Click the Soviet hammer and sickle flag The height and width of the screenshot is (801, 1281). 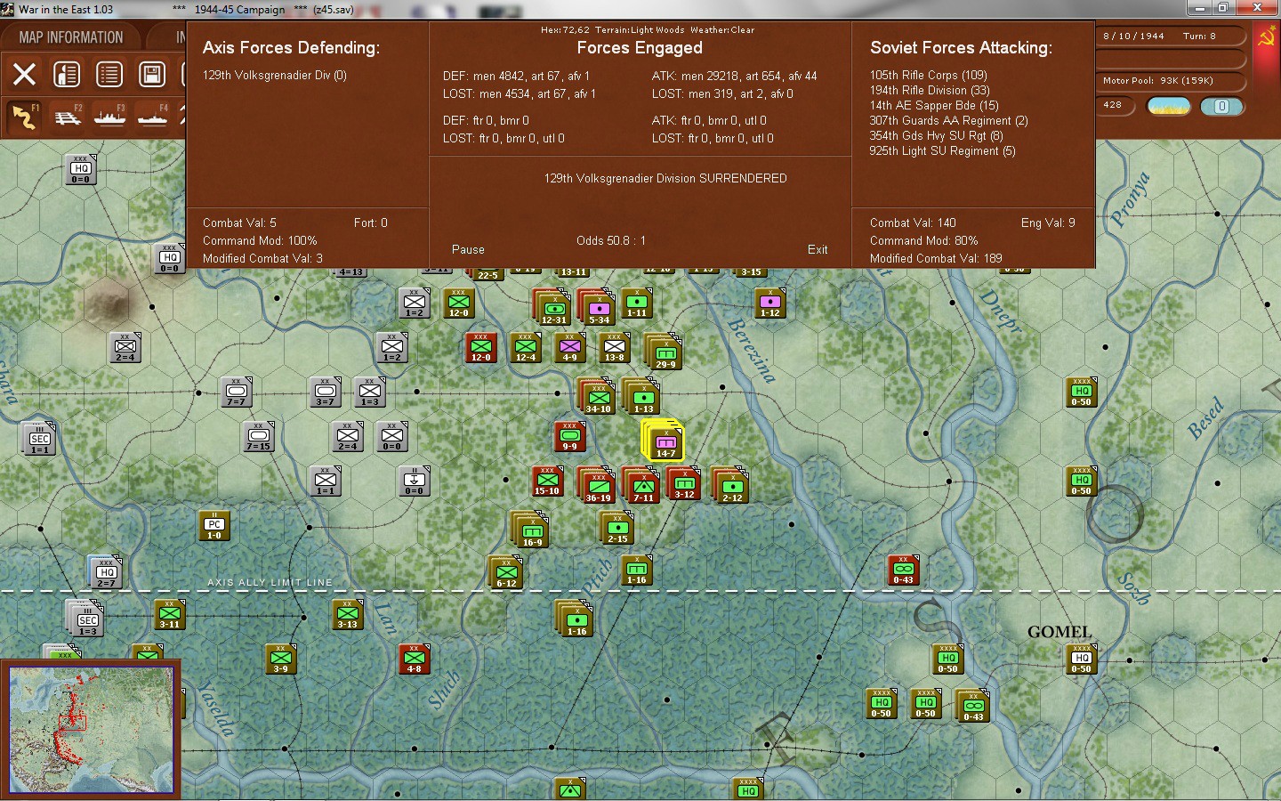tap(1267, 37)
